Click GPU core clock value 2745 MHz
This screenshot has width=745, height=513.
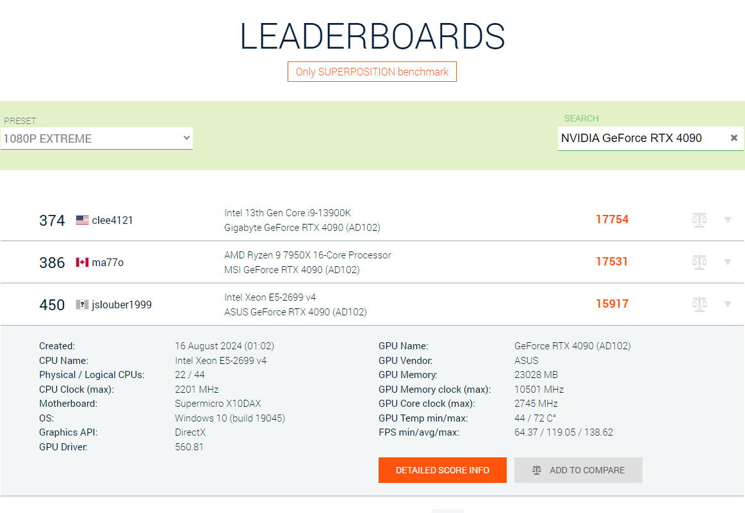tap(536, 404)
